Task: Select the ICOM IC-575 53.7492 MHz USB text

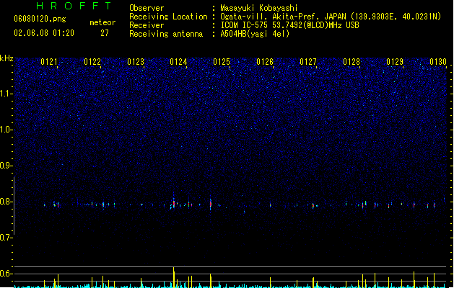Action: tap(289, 25)
